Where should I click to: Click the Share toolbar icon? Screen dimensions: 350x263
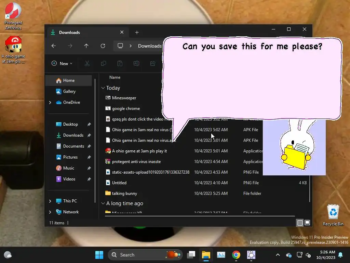click(x=153, y=63)
